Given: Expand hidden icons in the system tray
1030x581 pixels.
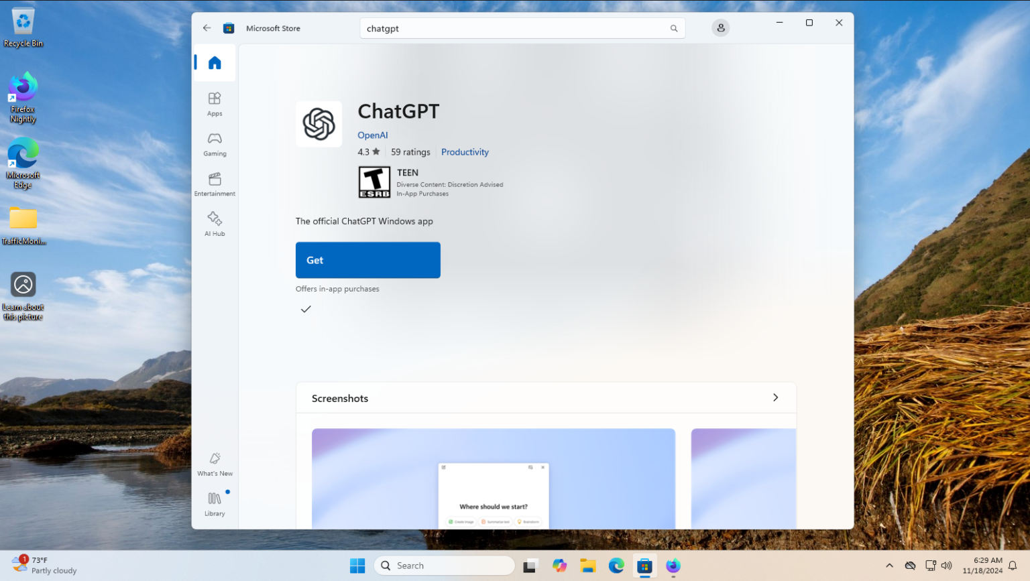Looking at the screenshot, I should 889,566.
